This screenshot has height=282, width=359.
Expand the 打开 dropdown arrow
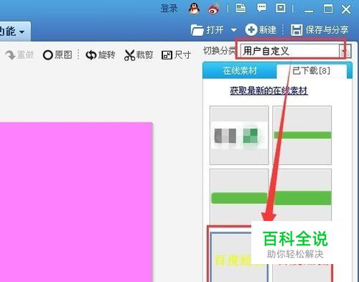[x=234, y=30]
